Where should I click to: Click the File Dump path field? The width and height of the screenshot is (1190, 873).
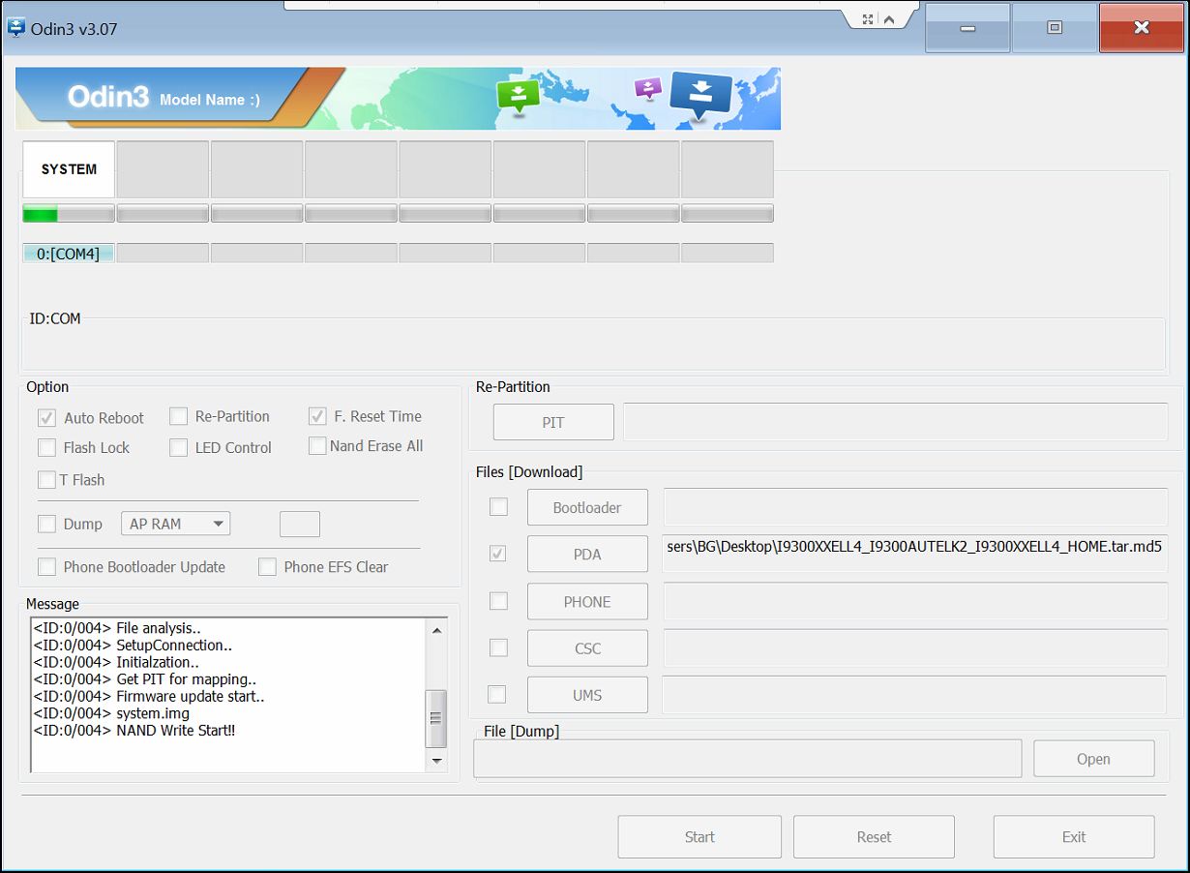[748, 759]
